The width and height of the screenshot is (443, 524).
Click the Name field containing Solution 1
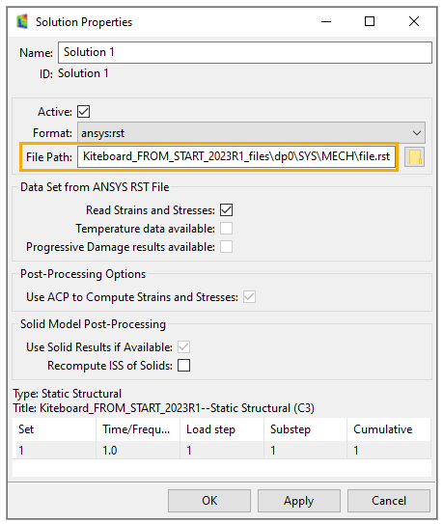(245, 52)
